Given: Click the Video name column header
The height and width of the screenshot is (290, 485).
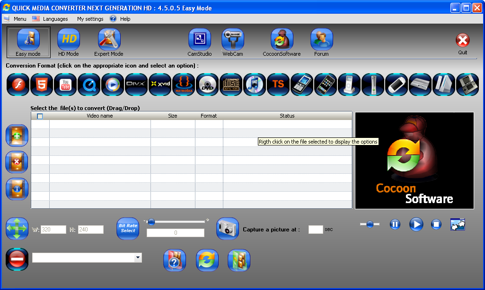Looking at the screenshot, I should 99,116.
